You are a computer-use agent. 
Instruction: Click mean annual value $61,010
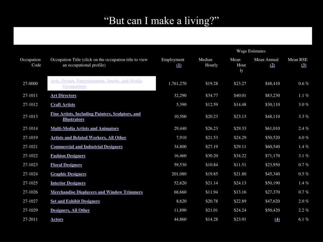click(x=273, y=129)
